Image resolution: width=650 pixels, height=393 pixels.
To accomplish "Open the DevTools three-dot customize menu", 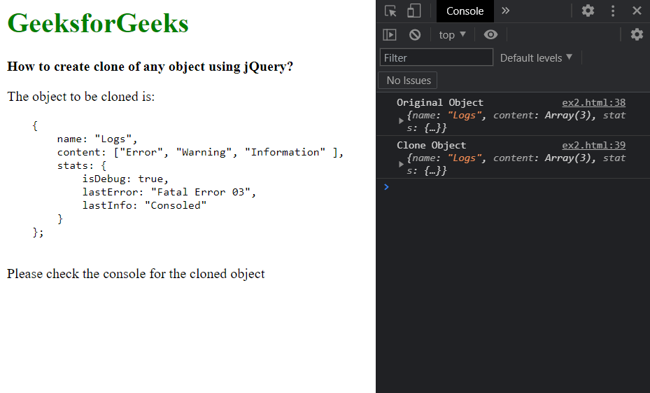I will (x=613, y=11).
